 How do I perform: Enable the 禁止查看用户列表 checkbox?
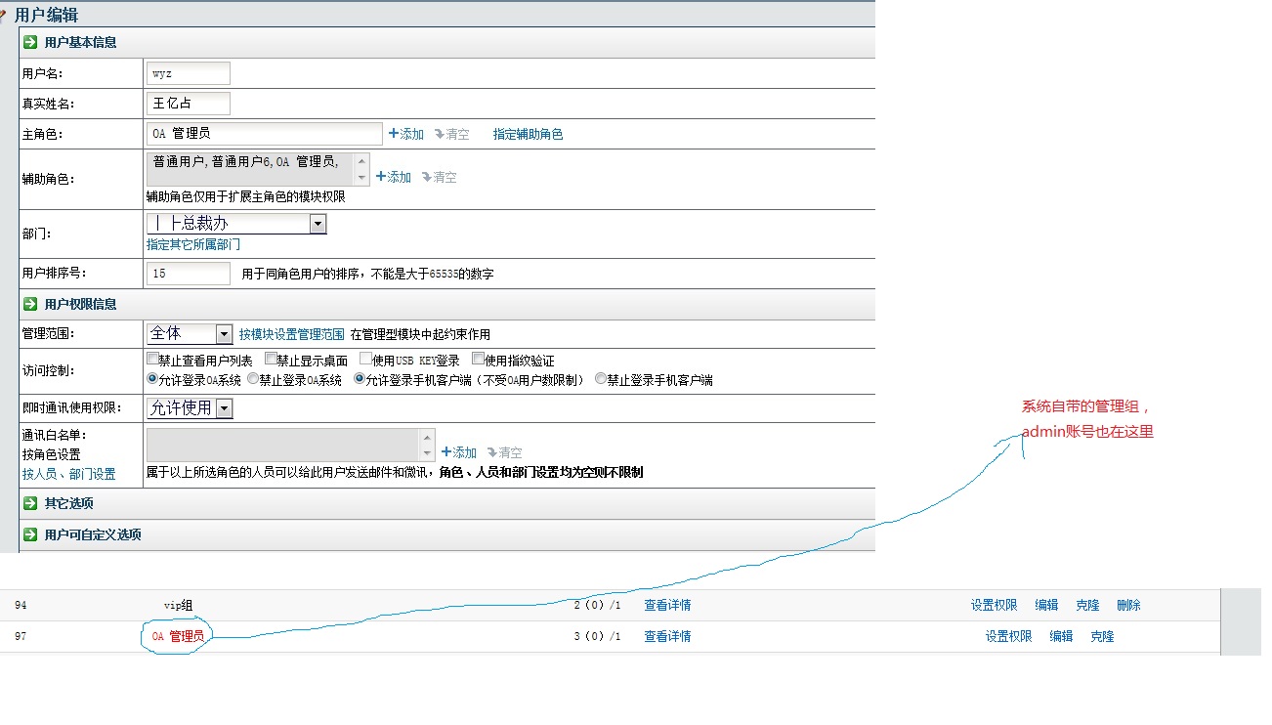[152, 360]
